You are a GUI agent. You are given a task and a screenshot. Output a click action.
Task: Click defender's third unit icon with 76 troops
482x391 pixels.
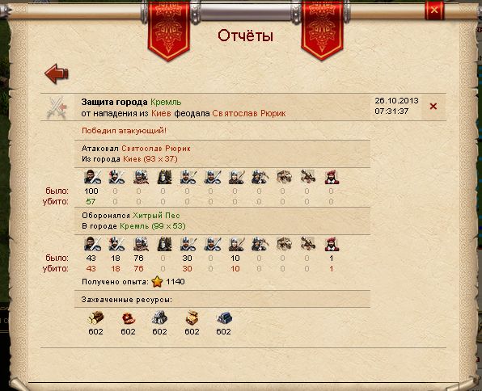[x=141, y=244]
